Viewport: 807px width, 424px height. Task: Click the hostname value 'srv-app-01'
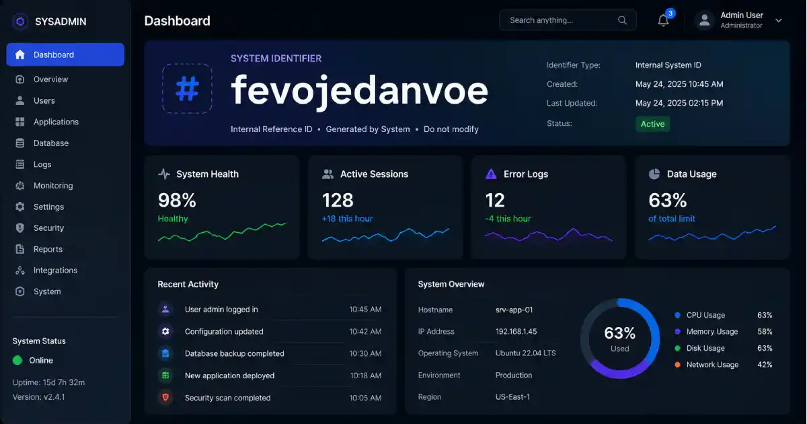click(514, 310)
